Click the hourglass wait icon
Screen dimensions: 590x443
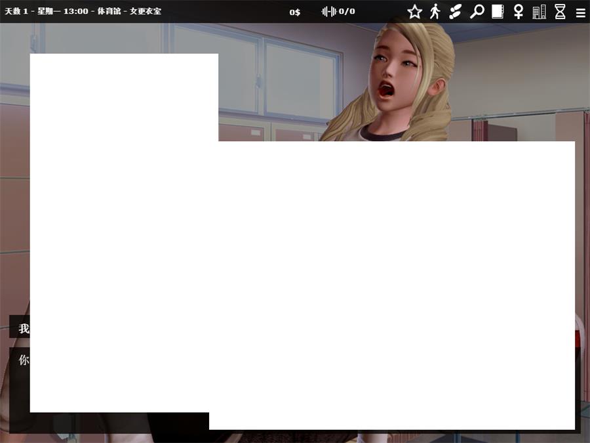point(560,12)
